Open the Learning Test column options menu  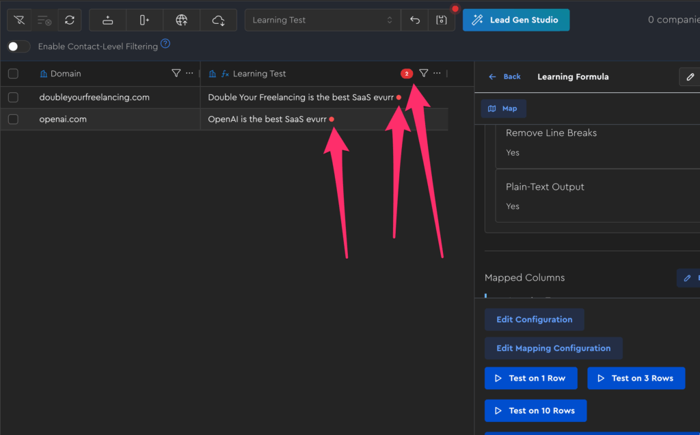pos(437,73)
